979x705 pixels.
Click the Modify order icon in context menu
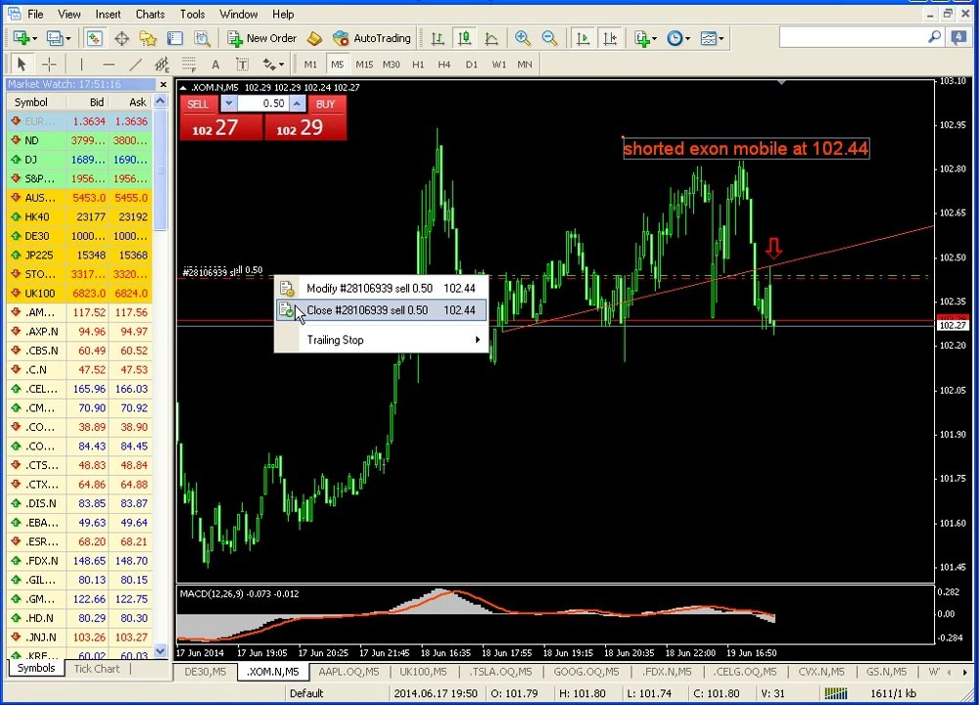click(287, 289)
